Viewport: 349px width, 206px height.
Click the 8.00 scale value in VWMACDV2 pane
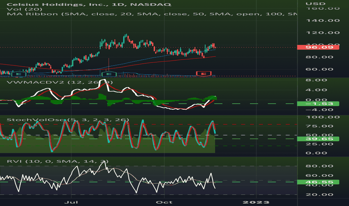(316, 80)
